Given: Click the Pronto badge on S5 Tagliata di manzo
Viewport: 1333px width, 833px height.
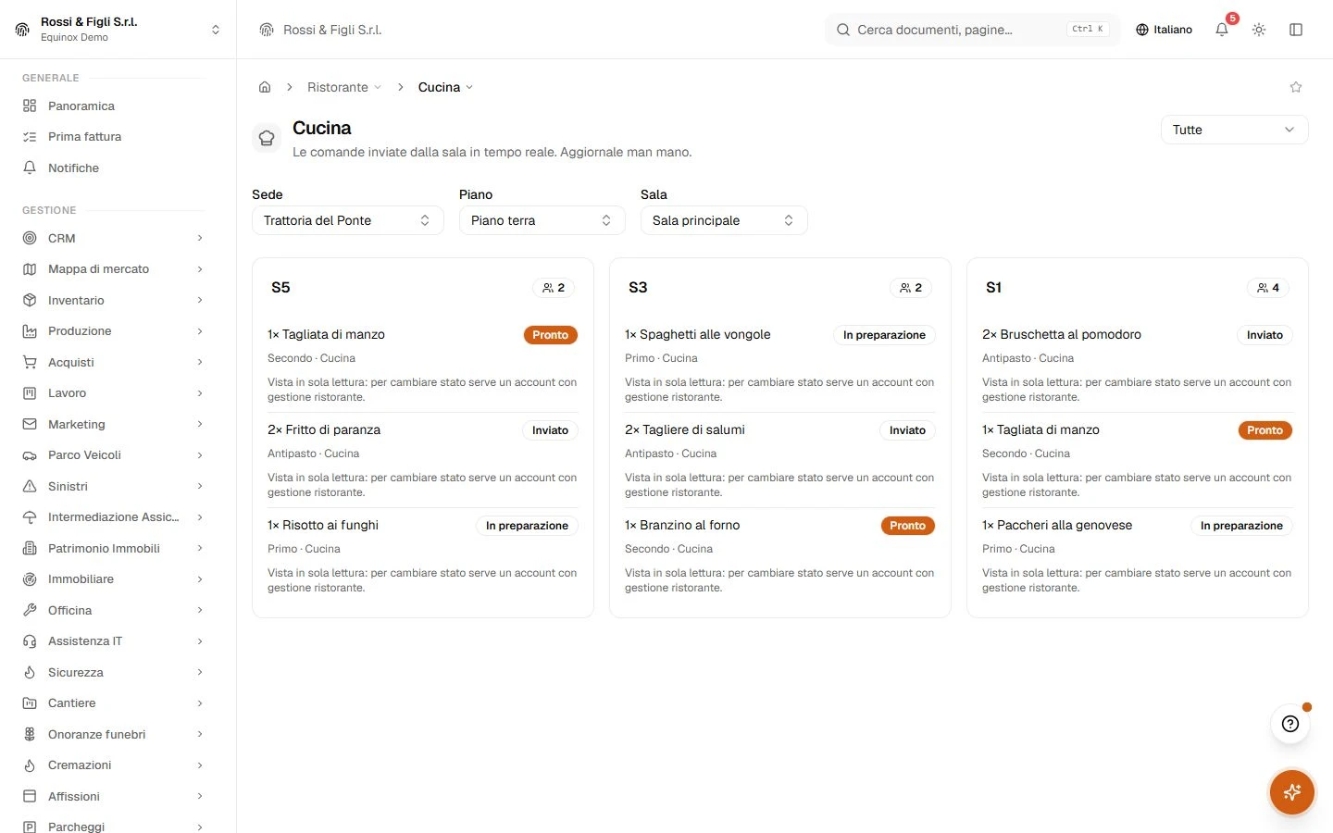Looking at the screenshot, I should [551, 335].
